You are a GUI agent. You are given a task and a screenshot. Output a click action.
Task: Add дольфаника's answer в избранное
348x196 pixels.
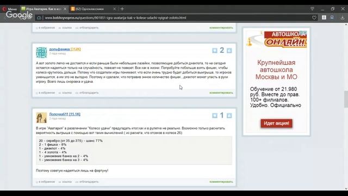point(46,93)
